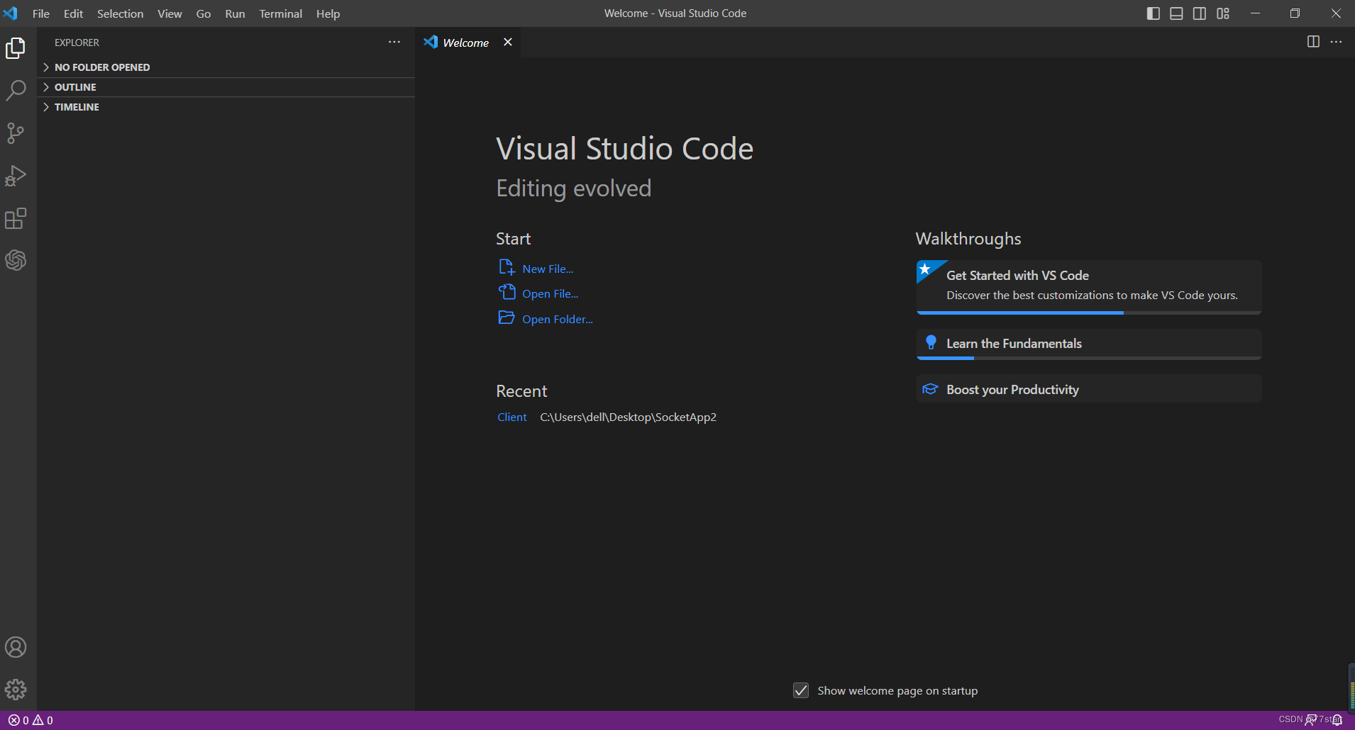Expand the NO FOLDER OPENED section
1355x730 pixels.
(x=226, y=67)
